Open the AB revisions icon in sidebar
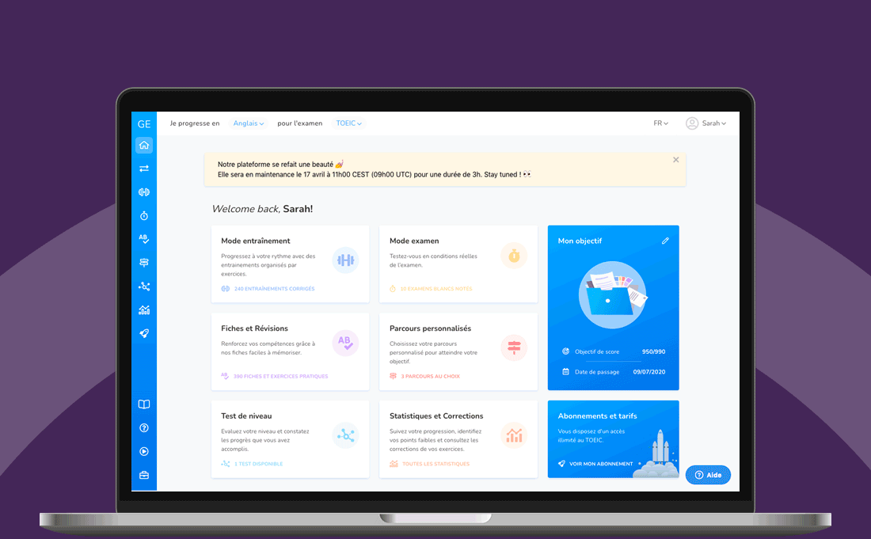The height and width of the screenshot is (539, 871). 143,239
